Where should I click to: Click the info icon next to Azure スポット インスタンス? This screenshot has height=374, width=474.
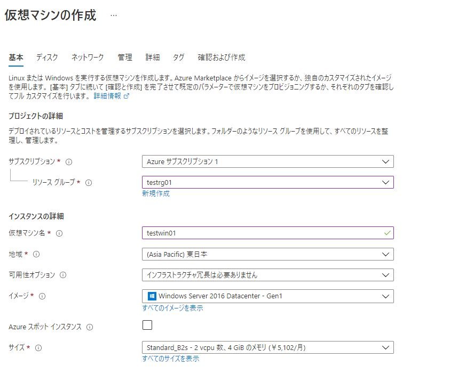point(90,327)
